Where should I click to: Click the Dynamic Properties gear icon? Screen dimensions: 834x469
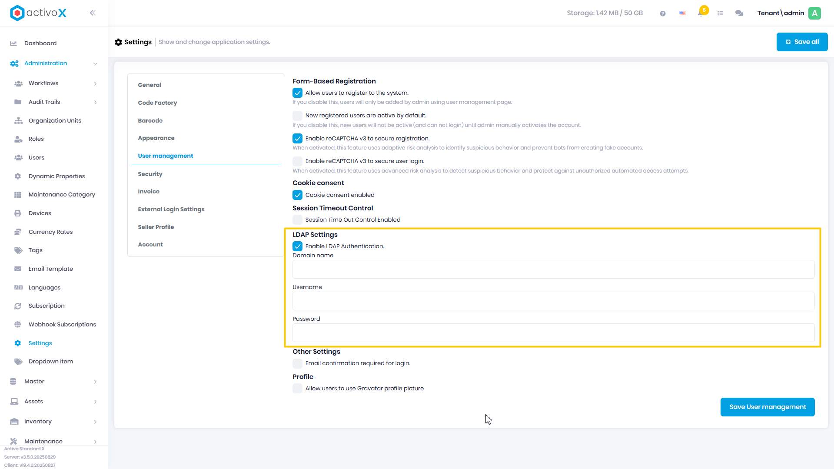tap(18, 176)
